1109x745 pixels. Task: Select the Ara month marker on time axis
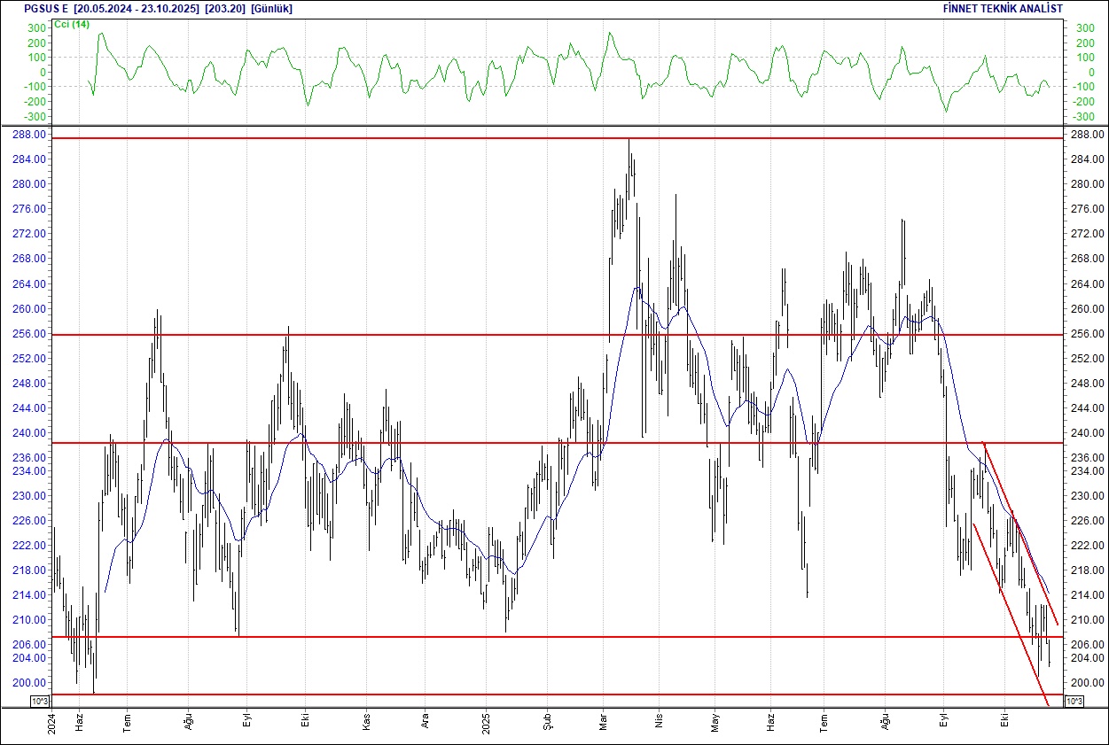[x=425, y=724]
